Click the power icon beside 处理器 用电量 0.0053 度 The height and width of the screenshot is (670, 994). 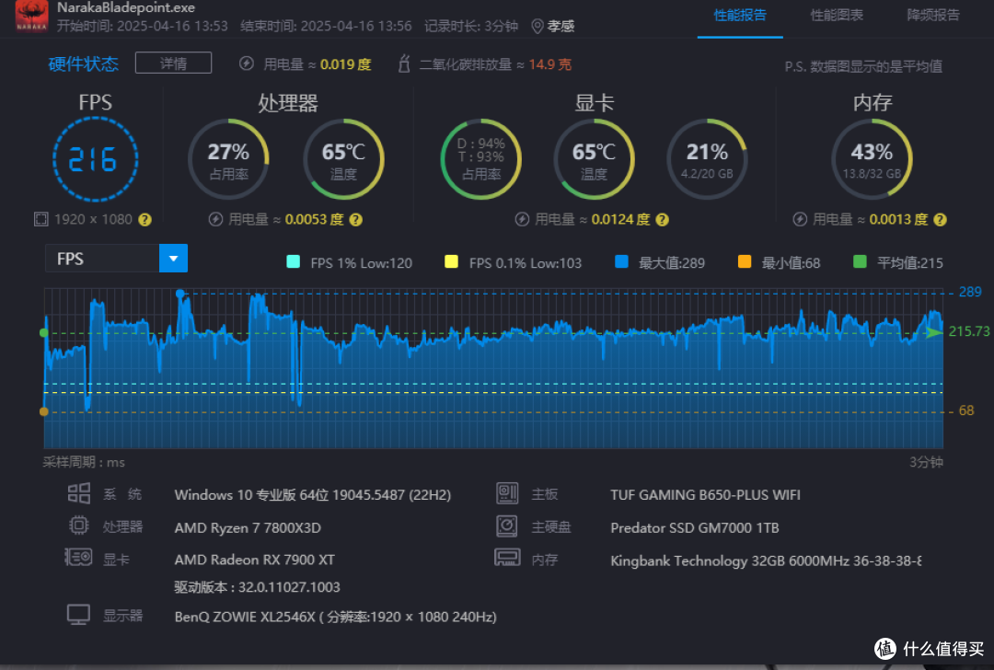[215, 219]
